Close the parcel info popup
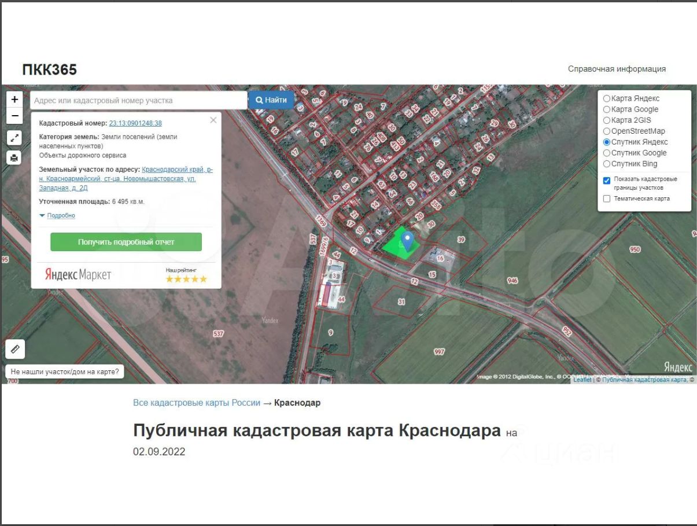This screenshot has width=697, height=526. pos(213,120)
